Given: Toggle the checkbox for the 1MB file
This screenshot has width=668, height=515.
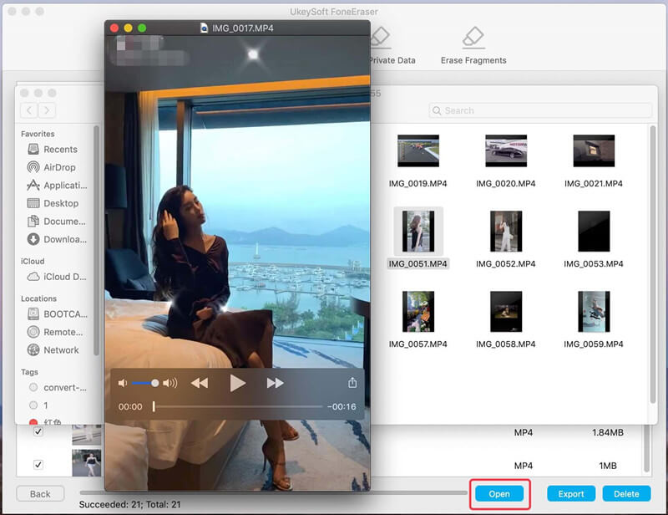Looking at the screenshot, I should tap(38, 464).
